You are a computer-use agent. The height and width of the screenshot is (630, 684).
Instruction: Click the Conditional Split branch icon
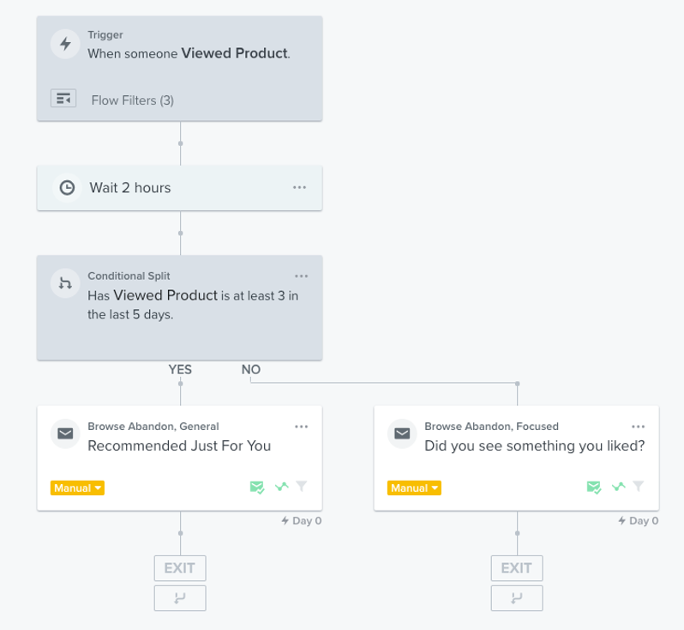click(x=64, y=284)
